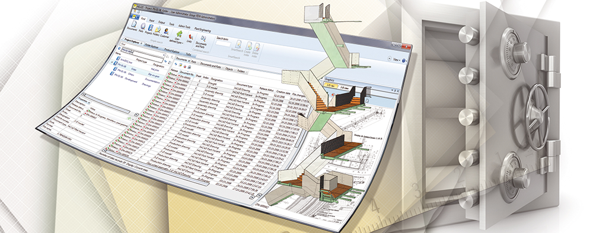
Task: Open the Folders search icon
Action: (157, 31)
